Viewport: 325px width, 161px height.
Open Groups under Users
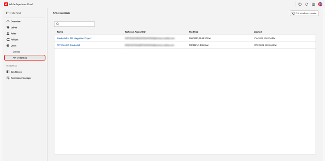point(16,52)
